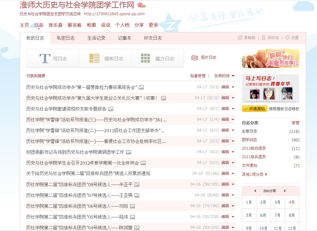This screenshot has width=317, height=231.
Task: Click 编辑 for 学雷锋系列报道(一) entry
Action: coord(225,141)
